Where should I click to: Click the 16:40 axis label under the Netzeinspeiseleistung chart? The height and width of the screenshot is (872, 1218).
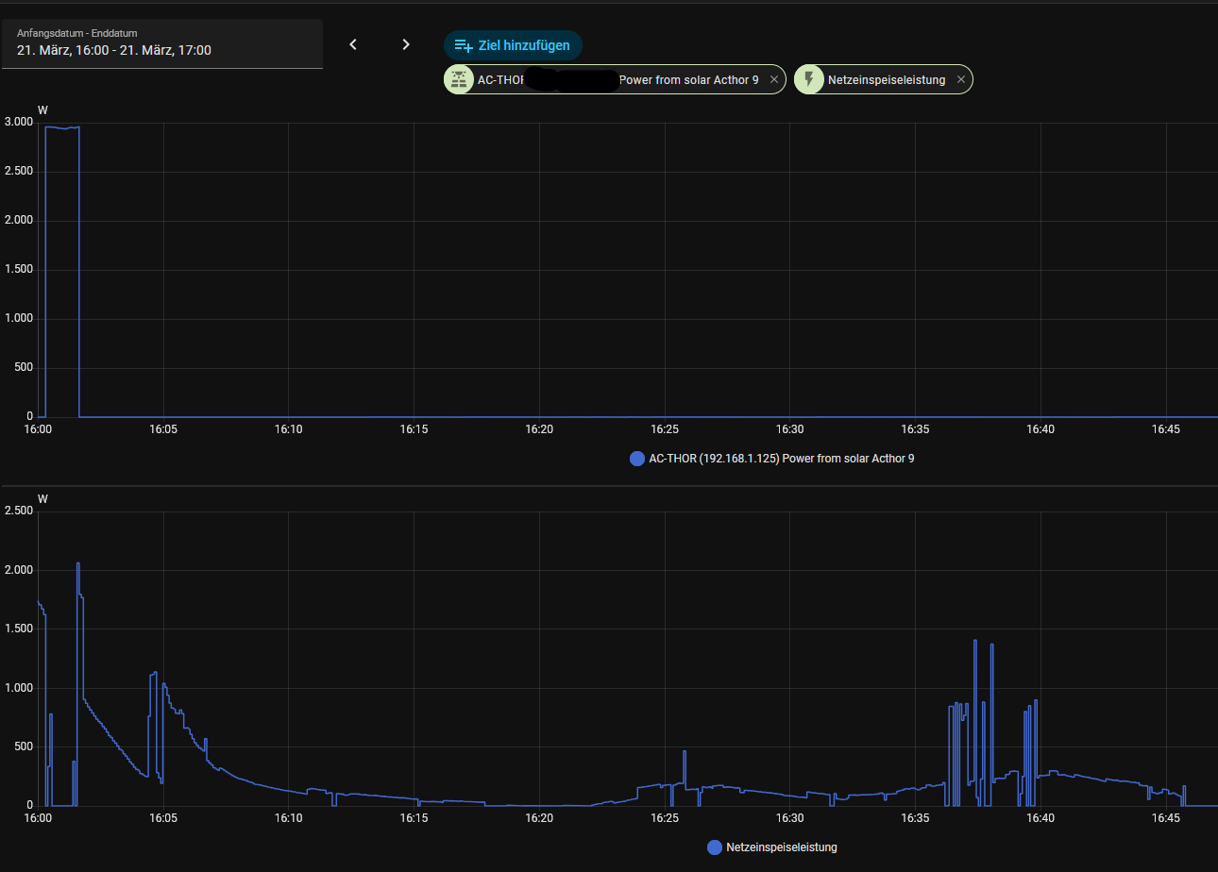[x=1040, y=818]
